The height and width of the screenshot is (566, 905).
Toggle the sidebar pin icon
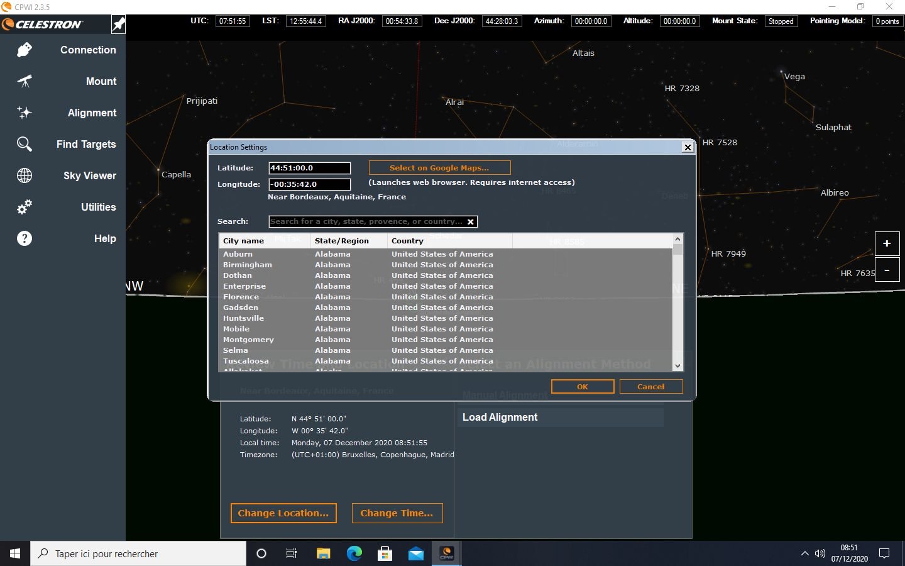click(x=118, y=25)
